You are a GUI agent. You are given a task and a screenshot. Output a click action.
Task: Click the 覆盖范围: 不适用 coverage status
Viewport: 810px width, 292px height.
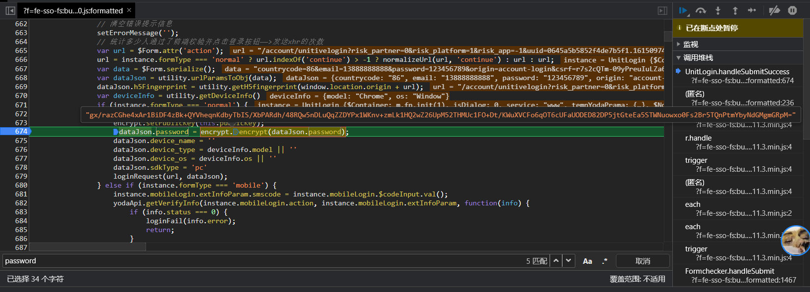(x=637, y=279)
